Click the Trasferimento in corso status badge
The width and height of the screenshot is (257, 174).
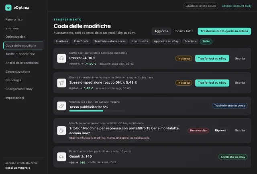tap(230, 106)
